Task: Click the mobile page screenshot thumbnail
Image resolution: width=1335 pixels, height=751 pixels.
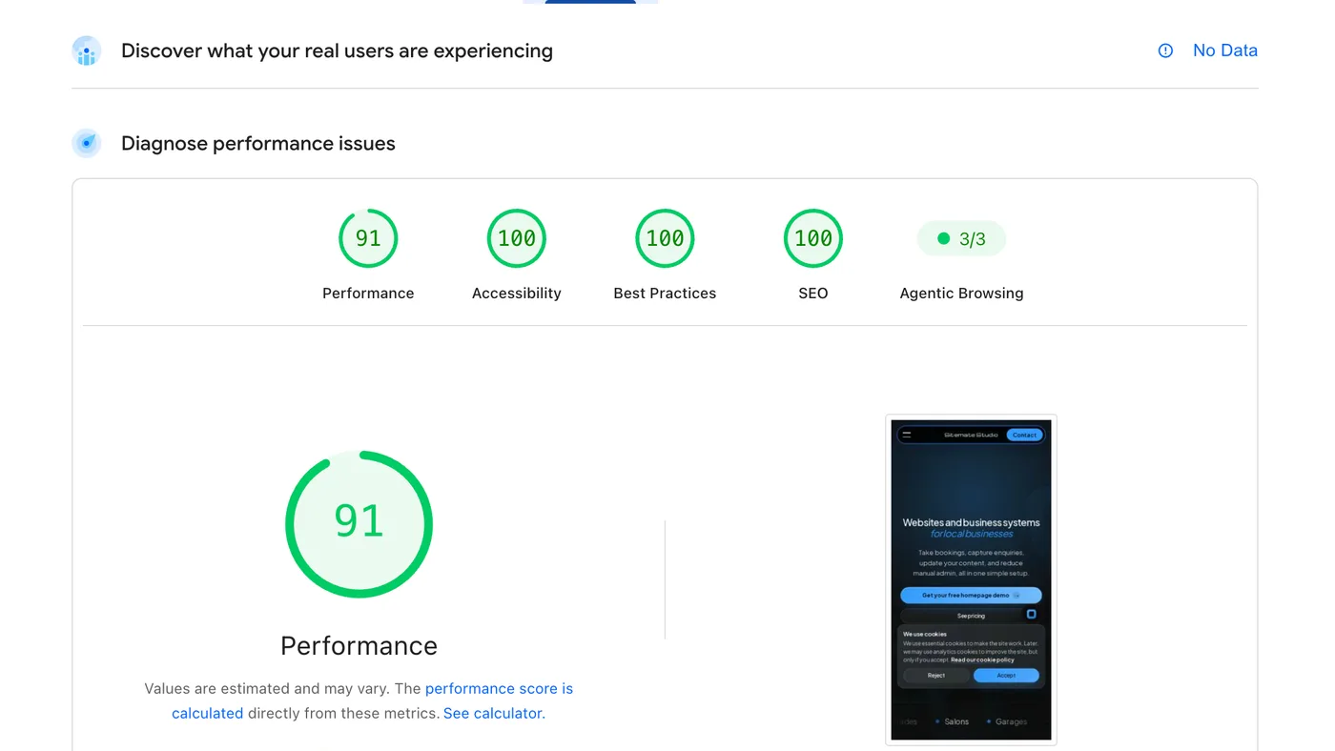Action: point(971,579)
